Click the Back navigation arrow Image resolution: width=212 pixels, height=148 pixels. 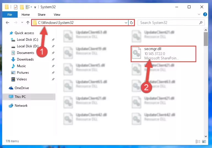7,23
